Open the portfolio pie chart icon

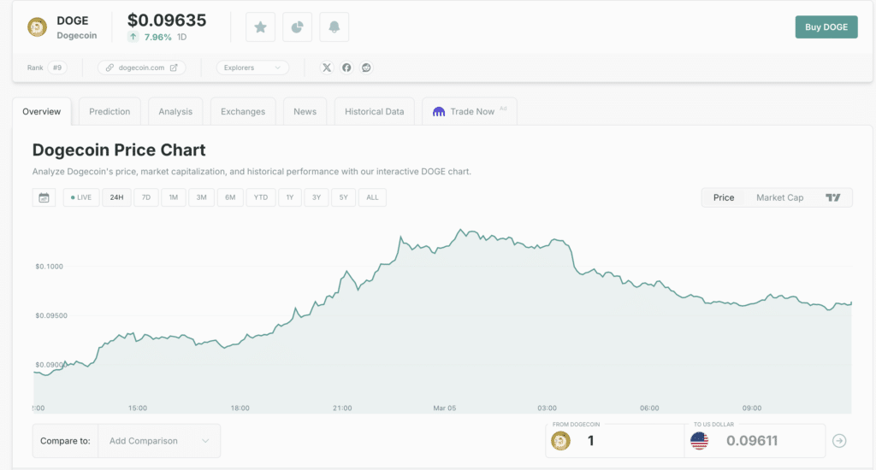point(297,27)
